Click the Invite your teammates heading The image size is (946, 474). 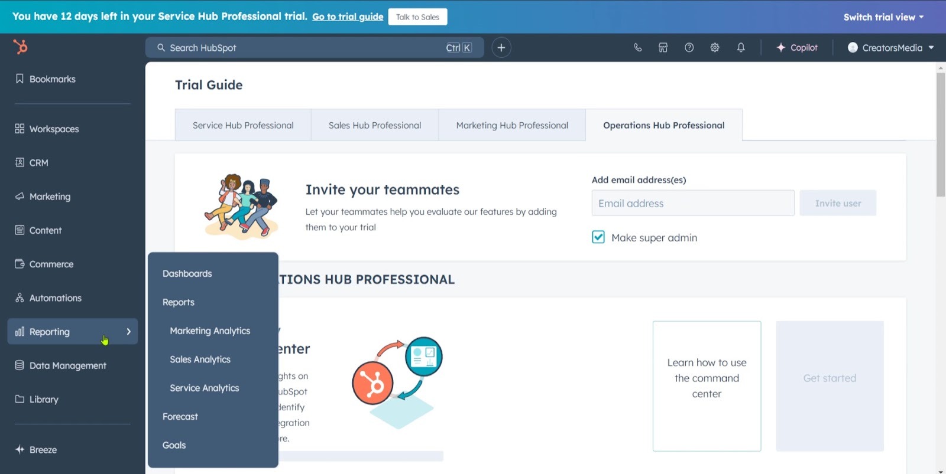[x=383, y=189]
